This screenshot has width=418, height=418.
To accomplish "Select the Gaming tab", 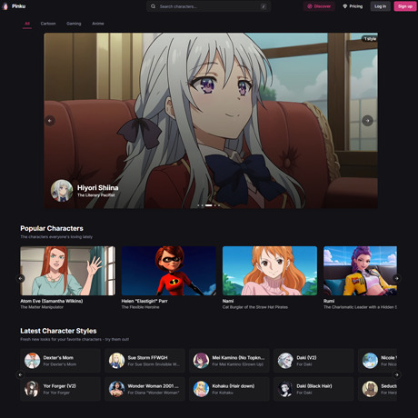I will [74, 24].
